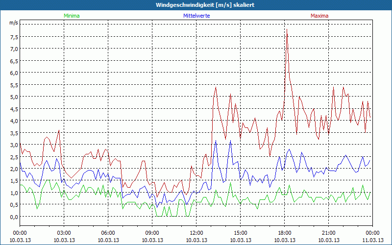Click the 11.03.13 date label on x-axis
This screenshot has width=392, height=245.
point(373,240)
